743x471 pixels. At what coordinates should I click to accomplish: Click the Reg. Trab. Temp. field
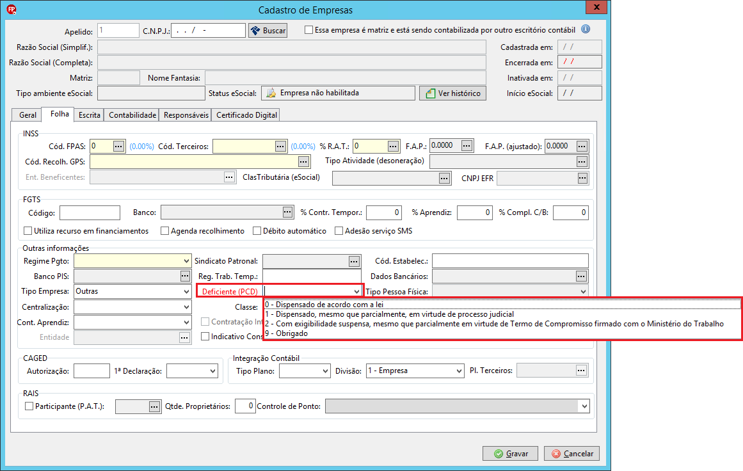[x=312, y=276]
